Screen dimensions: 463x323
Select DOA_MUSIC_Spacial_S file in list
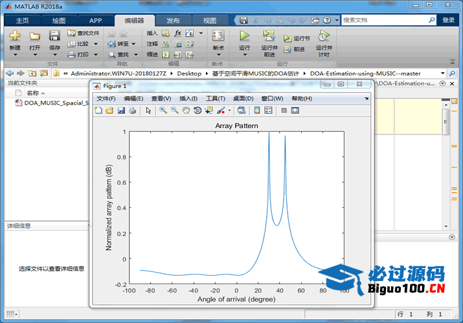pos(52,103)
